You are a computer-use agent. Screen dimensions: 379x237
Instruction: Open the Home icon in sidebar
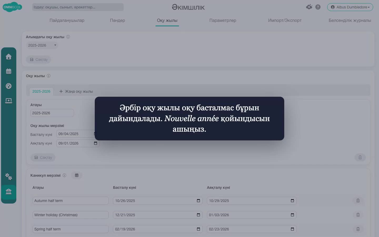click(x=9, y=57)
